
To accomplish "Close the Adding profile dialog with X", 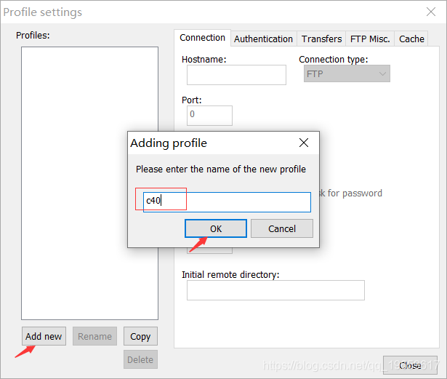I will [304, 143].
